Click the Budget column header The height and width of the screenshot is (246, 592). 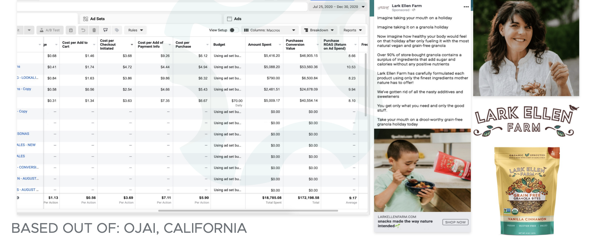(x=228, y=45)
